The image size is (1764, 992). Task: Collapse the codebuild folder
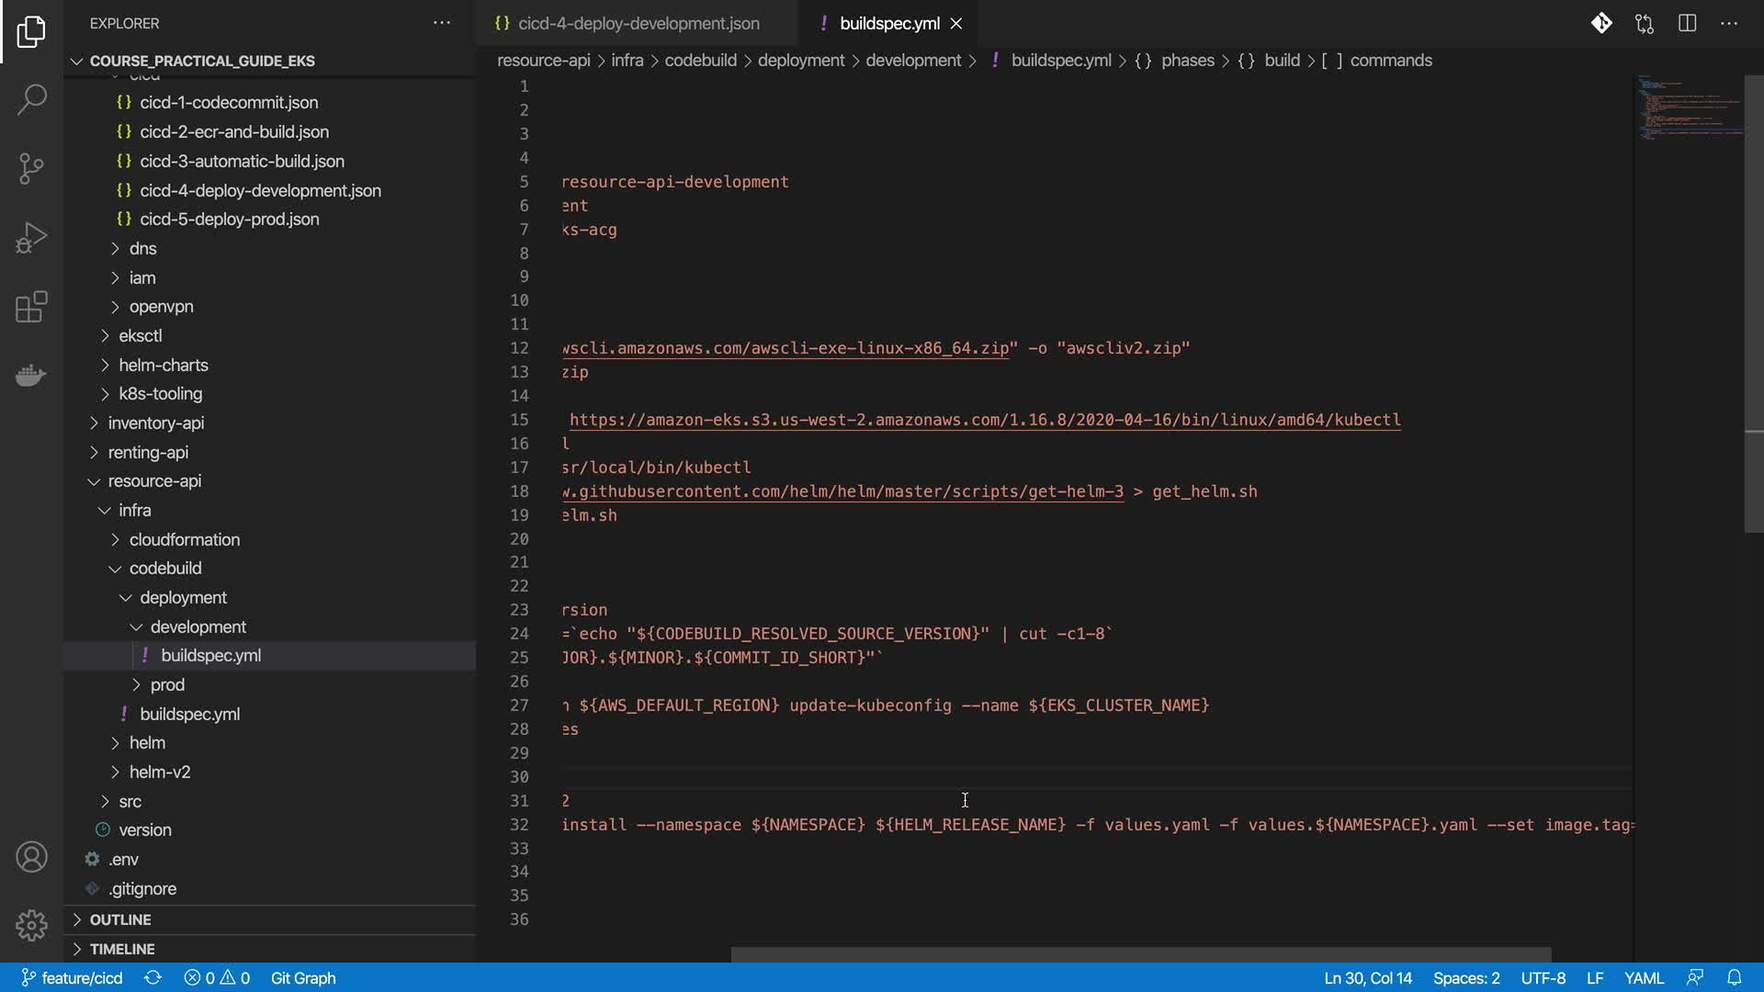tap(164, 568)
